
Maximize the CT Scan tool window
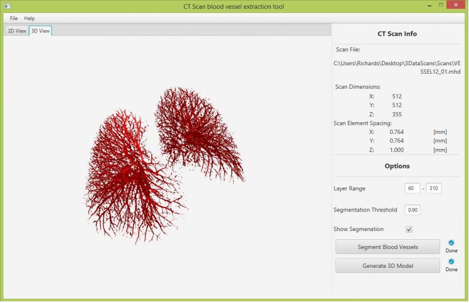tap(441, 5)
